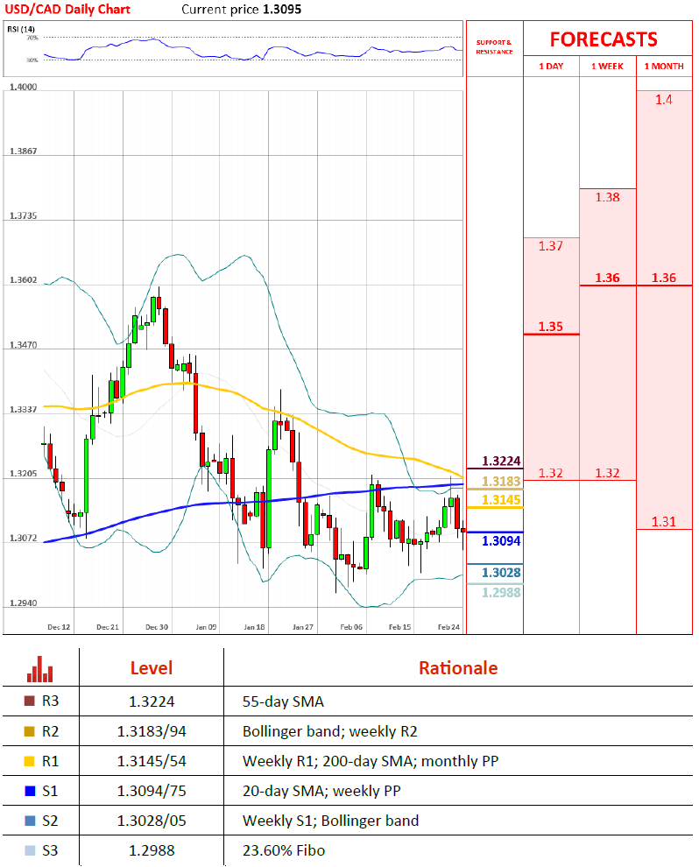
Task: Click the 1.37 value in 1 day forecast
Action: pos(551,245)
